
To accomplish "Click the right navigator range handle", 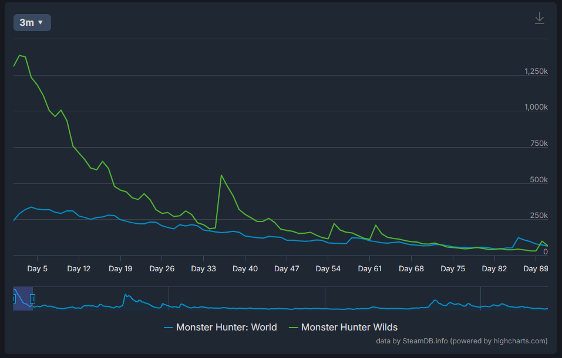I will [x=33, y=299].
